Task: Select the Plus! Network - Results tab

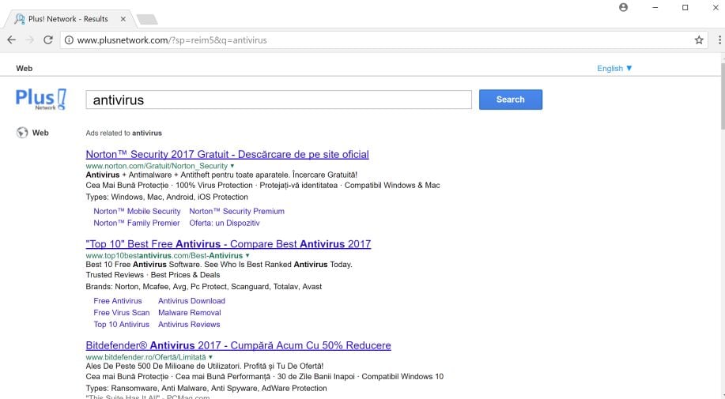Action: [70, 19]
